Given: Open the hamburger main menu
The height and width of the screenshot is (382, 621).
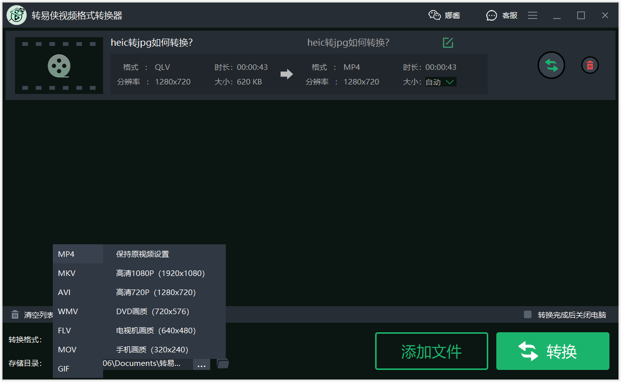Looking at the screenshot, I should [x=533, y=16].
